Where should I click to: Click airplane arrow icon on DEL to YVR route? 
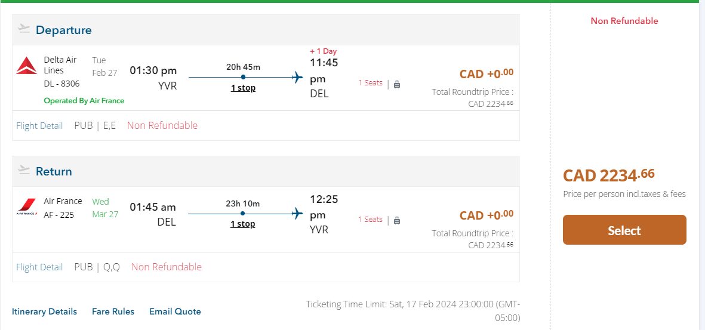(x=297, y=213)
